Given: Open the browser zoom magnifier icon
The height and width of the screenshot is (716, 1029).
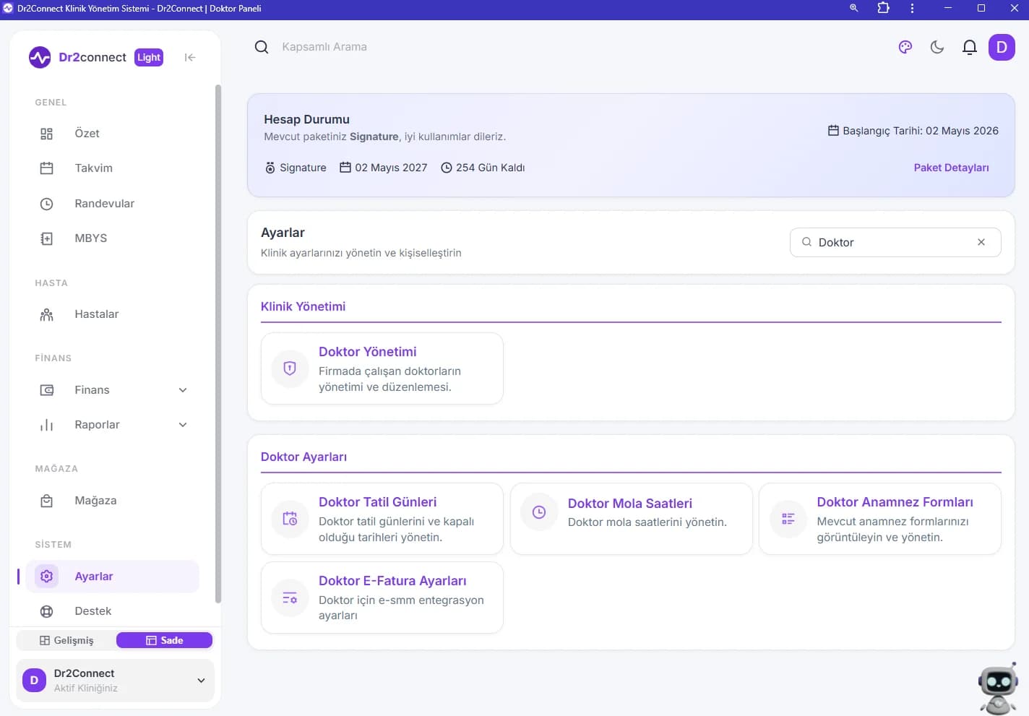Looking at the screenshot, I should coord(854,9).
